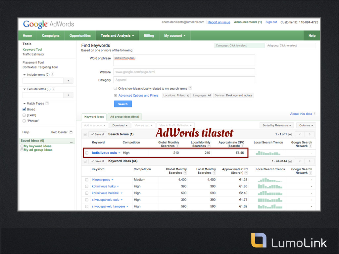Click help icon beside closely related ideas
Screen dimensions: 339x254
(190, 88)
